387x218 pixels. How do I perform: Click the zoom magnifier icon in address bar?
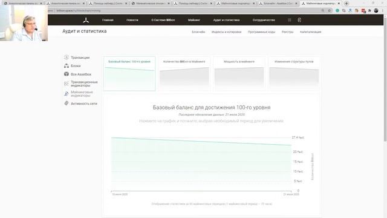[x=323, y=11]
